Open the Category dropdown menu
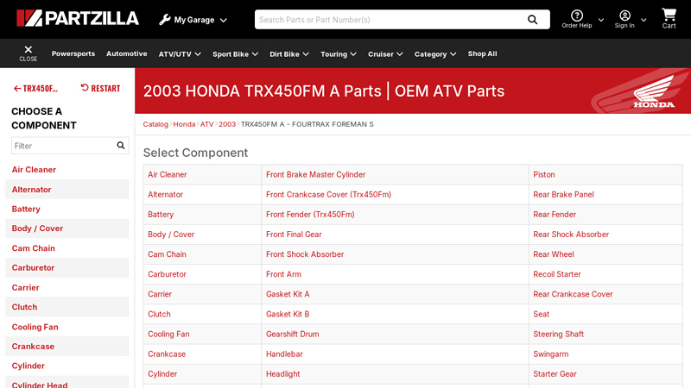This screenshot has height=388, width=691. point(435,54)
